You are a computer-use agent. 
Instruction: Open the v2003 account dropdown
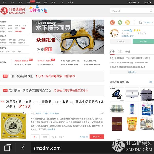coord(147,2)
